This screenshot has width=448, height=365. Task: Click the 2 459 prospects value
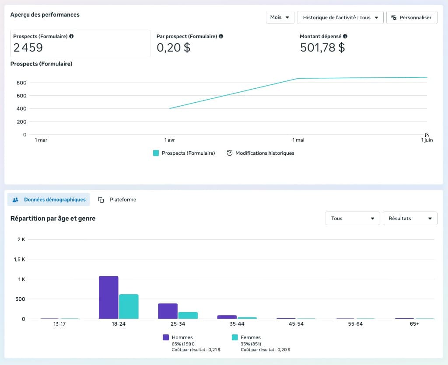[28, 48]
